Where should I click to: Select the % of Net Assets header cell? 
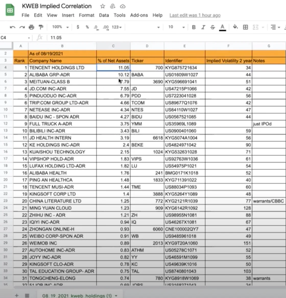[113, 61]
